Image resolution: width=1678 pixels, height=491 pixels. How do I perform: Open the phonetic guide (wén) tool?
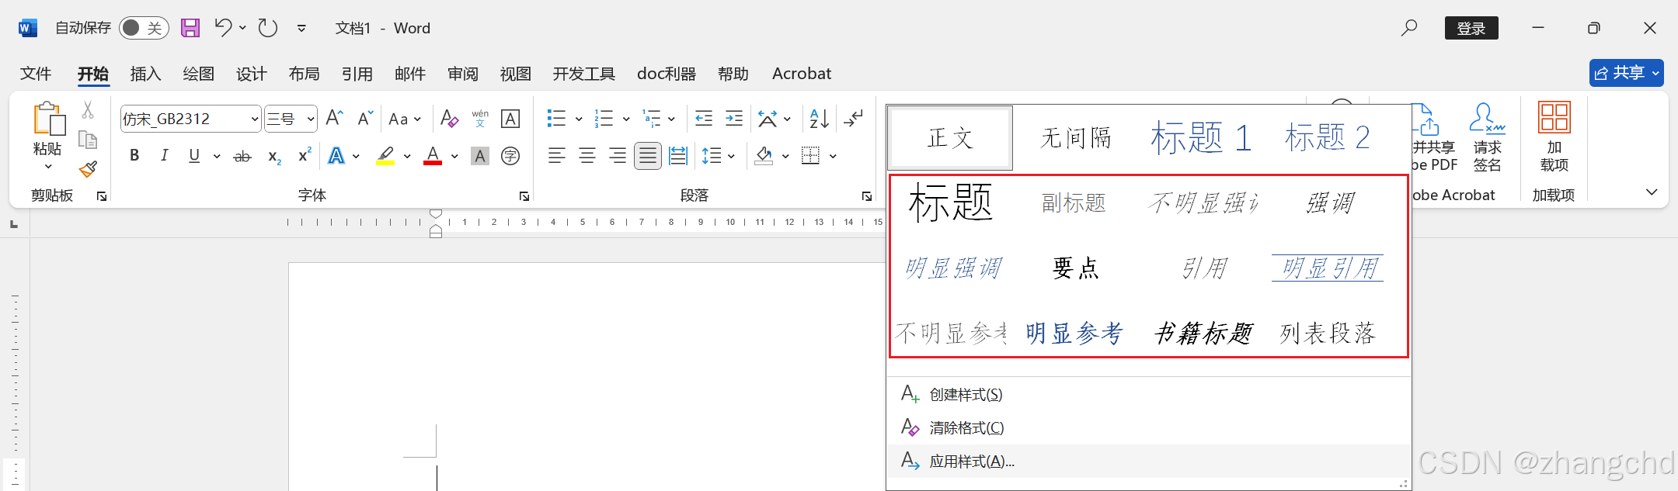480,119
